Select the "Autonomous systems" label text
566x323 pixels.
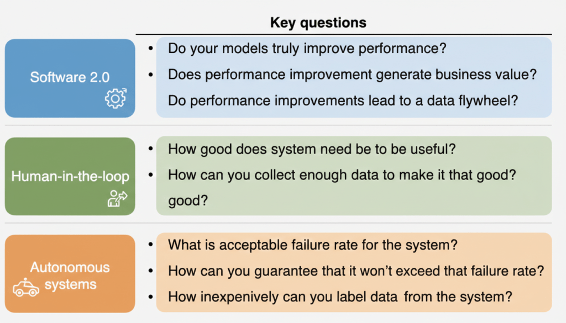[x=70, y=276]
